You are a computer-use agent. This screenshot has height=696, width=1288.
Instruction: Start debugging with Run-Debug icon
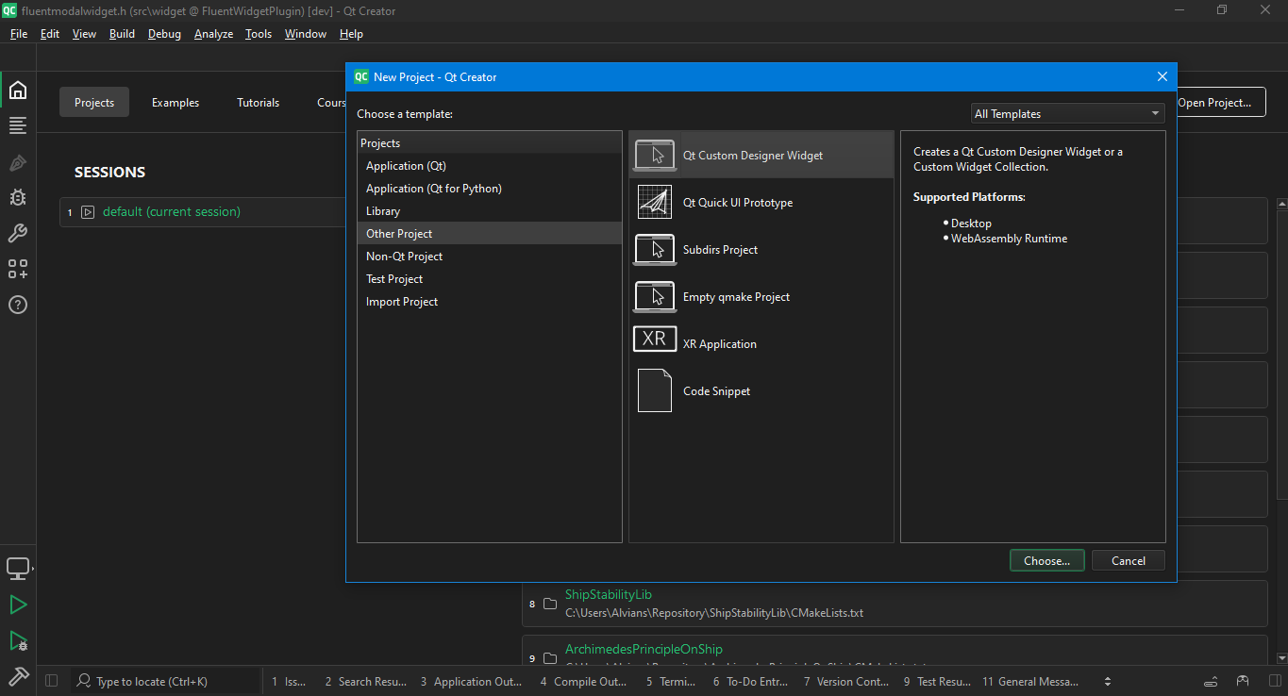(18, 641)
